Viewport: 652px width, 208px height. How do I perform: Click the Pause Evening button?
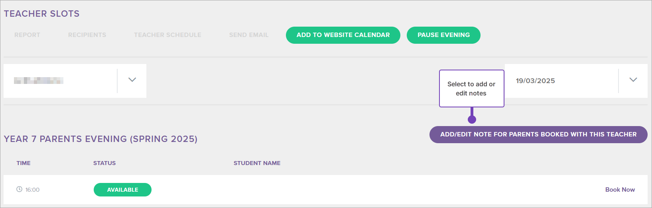(x=443, y=35)
